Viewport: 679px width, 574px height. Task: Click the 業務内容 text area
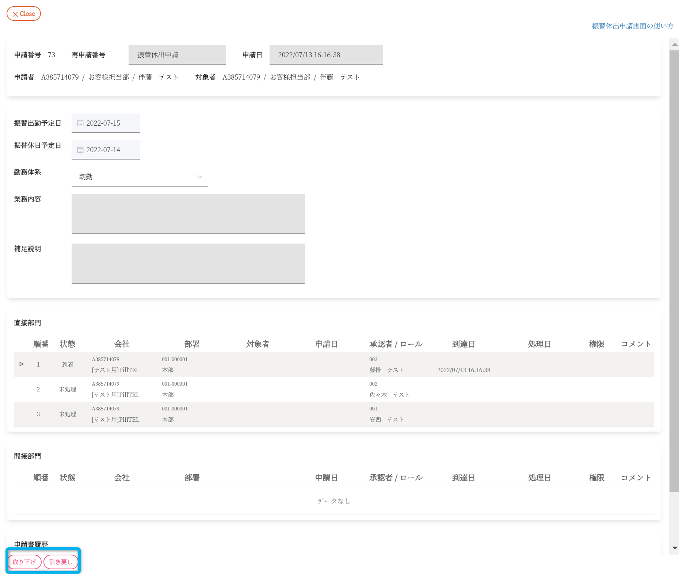[188, 214]
